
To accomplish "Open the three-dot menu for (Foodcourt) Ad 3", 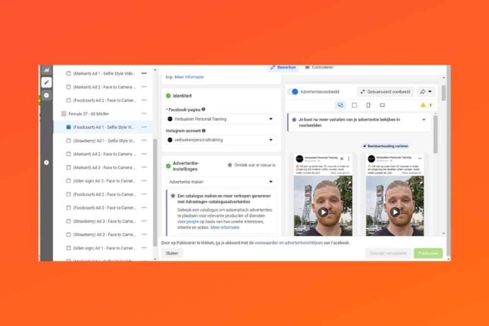I will click(x=144, y=208).
